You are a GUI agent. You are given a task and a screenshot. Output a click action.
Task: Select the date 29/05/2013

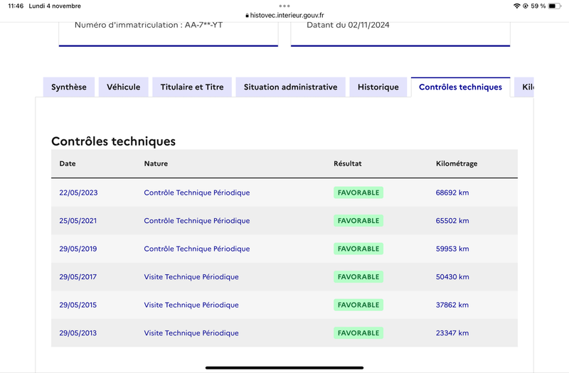tap(78, 333)
